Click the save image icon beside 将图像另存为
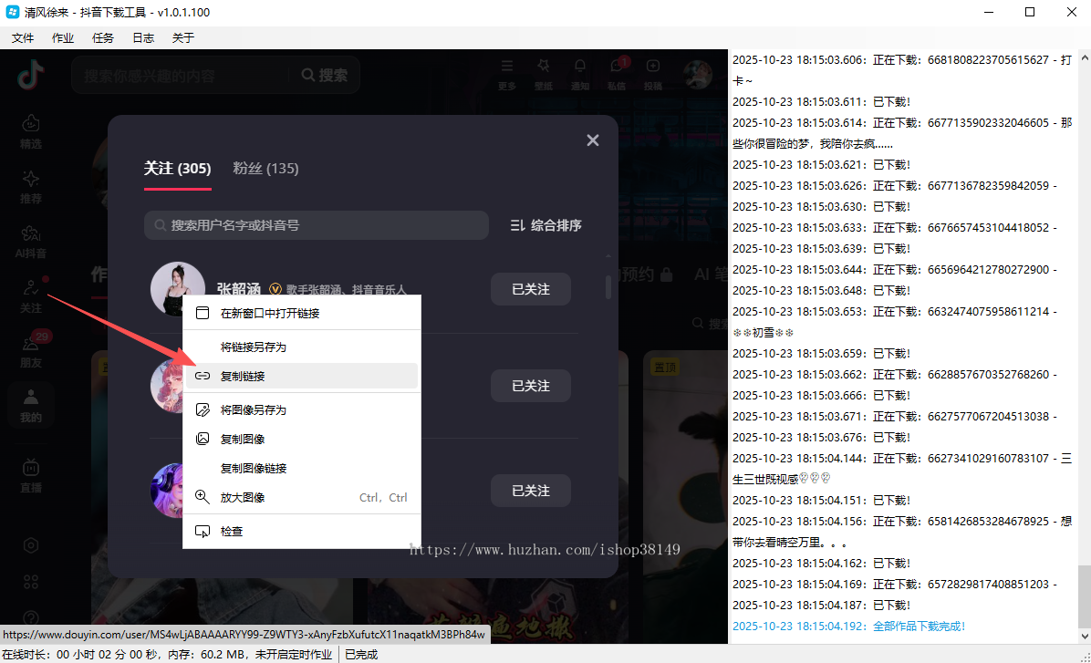This screenshot has height=663, width=1091. (x=203, y=409)
